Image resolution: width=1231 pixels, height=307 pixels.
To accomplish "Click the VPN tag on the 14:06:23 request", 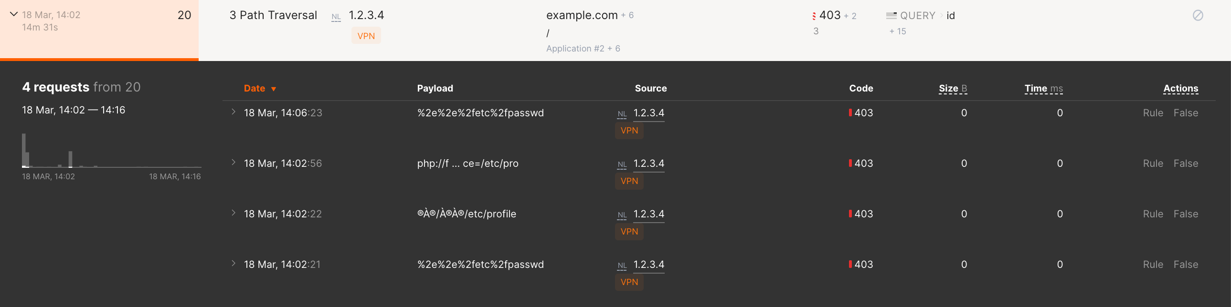I will [x=629, y=131].
